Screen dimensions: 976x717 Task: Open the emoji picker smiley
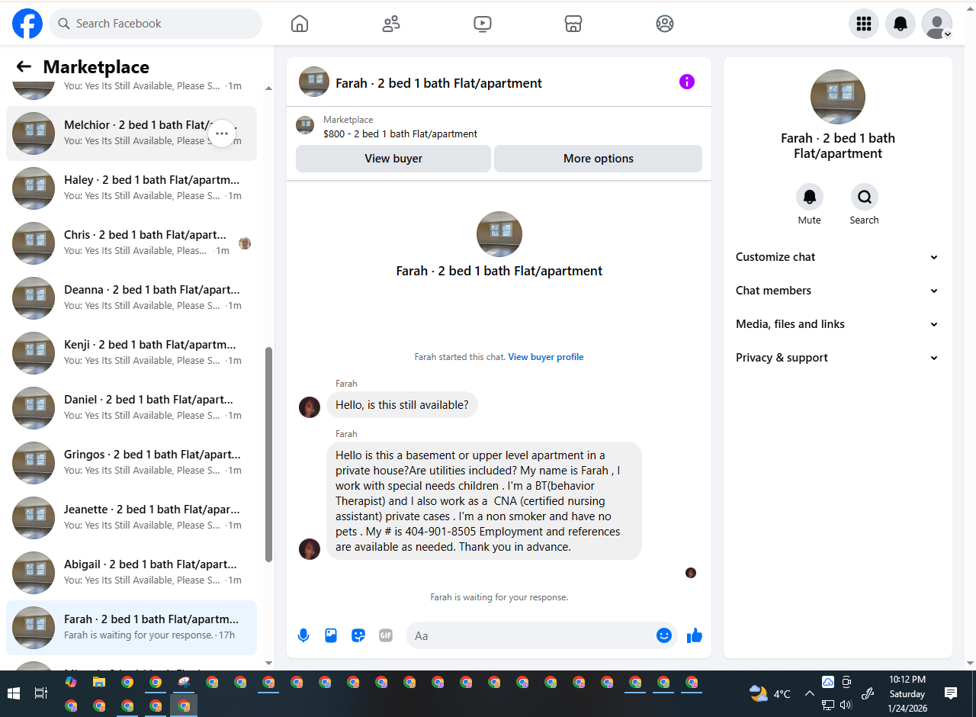point(664,635)
